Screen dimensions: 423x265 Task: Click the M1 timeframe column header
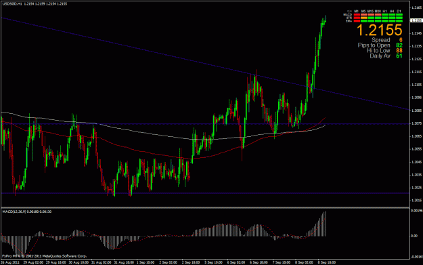click(x=357, y=12)
